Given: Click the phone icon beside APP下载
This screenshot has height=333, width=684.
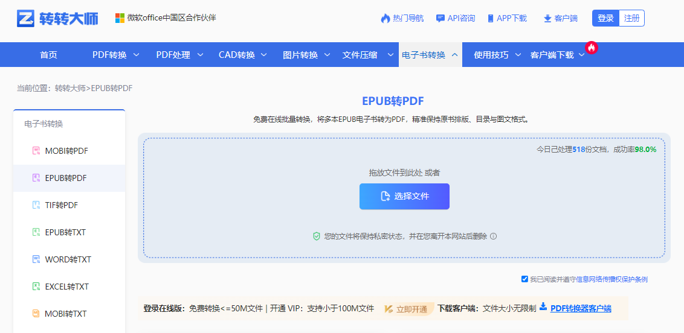Looking at the screenshot, I should (x=491, y=18).
